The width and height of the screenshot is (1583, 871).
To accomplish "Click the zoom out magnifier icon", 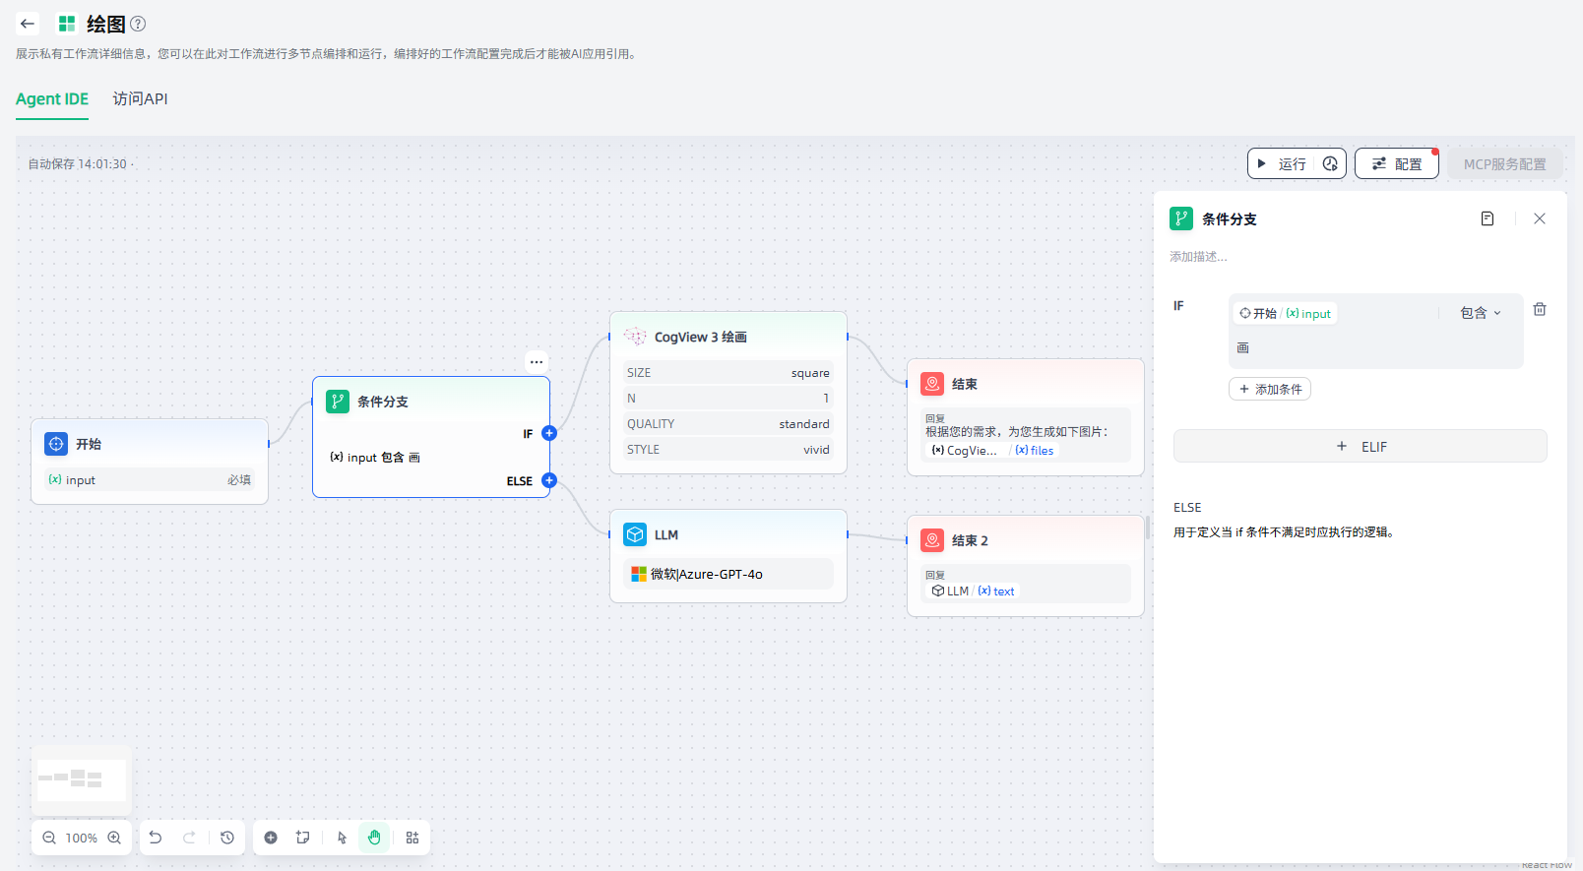I will pos(49,838).
